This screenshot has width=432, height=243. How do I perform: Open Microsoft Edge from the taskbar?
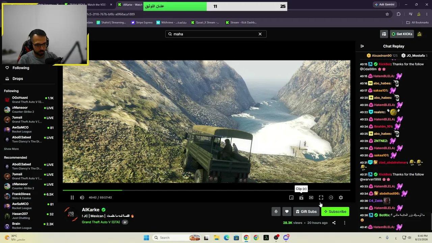[x=226, y=238]
